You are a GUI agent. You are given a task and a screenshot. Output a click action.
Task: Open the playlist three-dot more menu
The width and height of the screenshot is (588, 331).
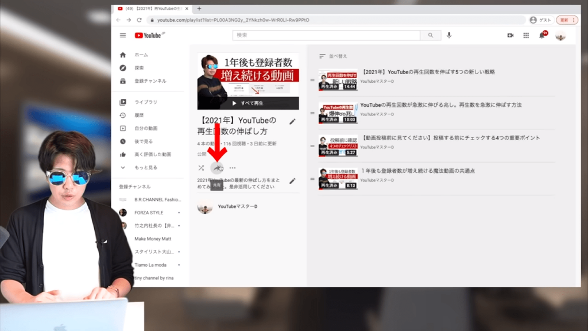tap(233, 168)
